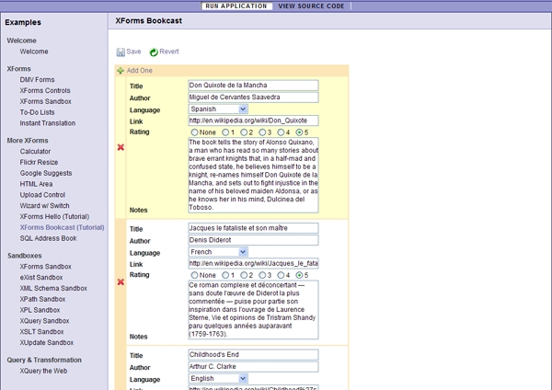The height and width of the screenshot is (390, 552).
Task: Open SQL Address Book example
Action: [x=48, y=238]
